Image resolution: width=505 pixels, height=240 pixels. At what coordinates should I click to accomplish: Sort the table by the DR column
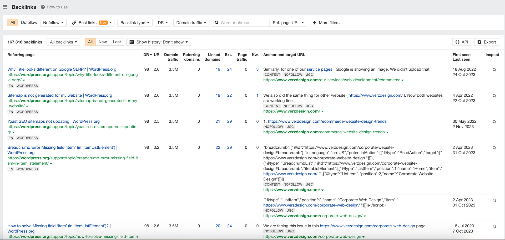[148, 55]
